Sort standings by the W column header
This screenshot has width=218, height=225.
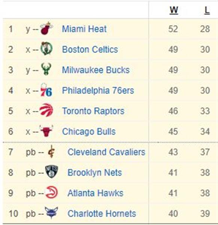tap(174, 10)
